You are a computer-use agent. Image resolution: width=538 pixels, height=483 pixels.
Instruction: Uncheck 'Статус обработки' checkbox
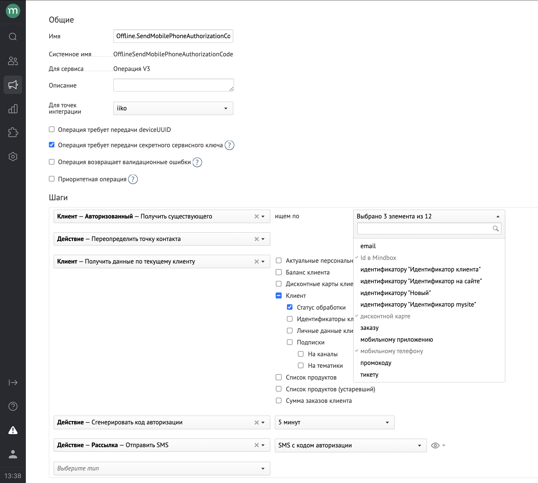(x=290, y=307)
